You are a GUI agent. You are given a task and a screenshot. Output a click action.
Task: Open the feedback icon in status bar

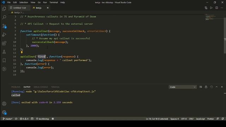pos(218,119)
